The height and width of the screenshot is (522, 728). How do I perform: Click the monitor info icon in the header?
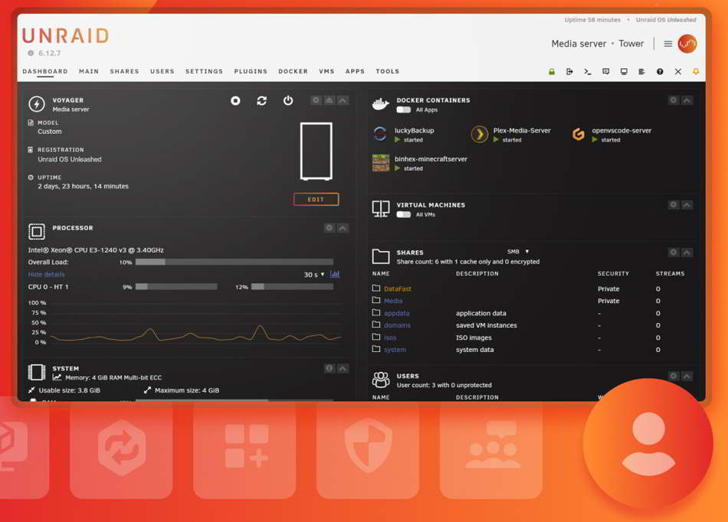pyautogui.click(x=624, y=71)
